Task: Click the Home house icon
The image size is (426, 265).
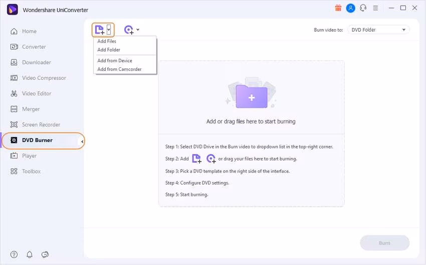Action: point(14,31)
